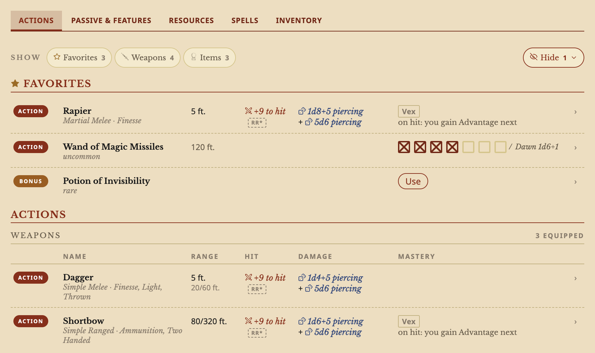595x353 pixels.
Task: Roll Dagger 1d4+5 piercing damage dice
Action: [x=331, y=278]
